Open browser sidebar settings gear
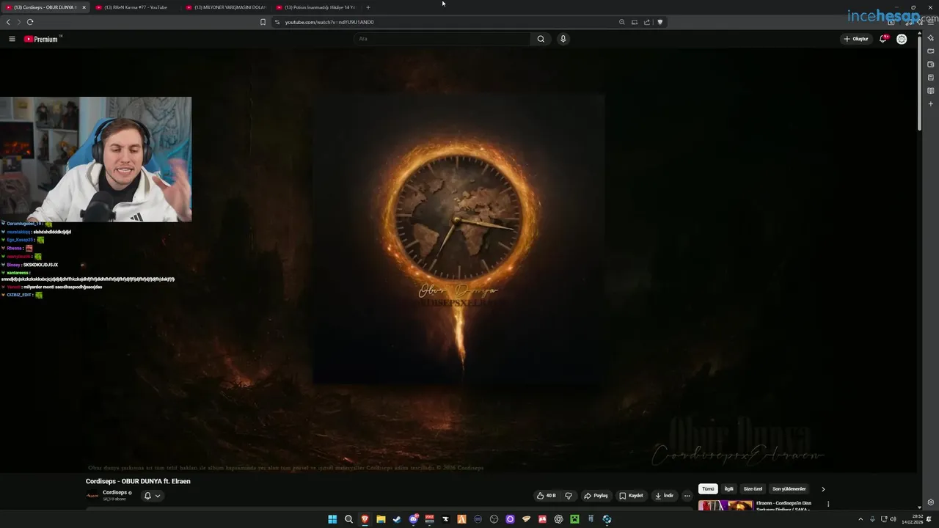Viewport: 939px width, 528px height. [930, 502]
